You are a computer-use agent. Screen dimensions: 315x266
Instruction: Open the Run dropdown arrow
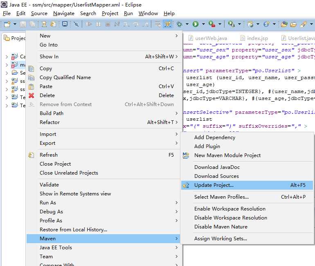(x=203, y=24)
